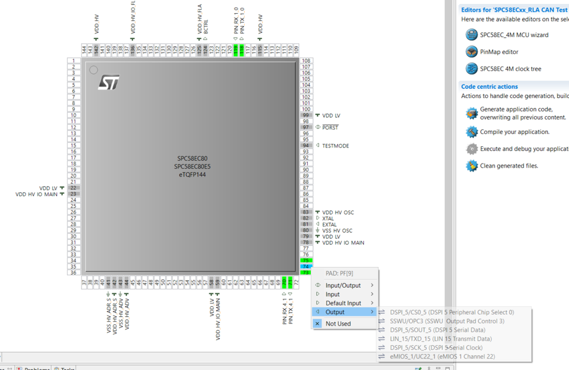Choose SSWU/OPC3 Output Pad Control 3
This screenshot has height=370, width=569.
[x=447, y=321]
